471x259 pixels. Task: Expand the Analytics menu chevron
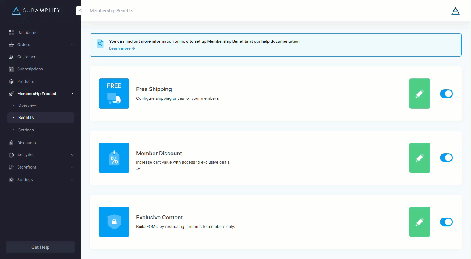[x=73, y=155]
